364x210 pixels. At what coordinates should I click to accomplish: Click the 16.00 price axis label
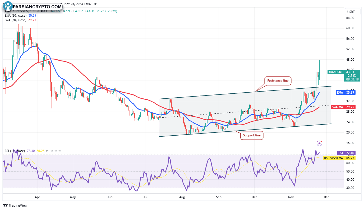coord(351,143)
